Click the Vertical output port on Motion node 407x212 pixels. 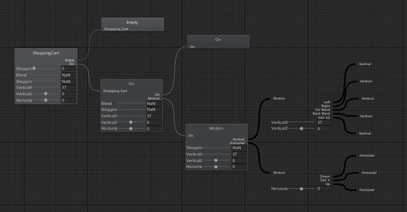pos(238,139)
